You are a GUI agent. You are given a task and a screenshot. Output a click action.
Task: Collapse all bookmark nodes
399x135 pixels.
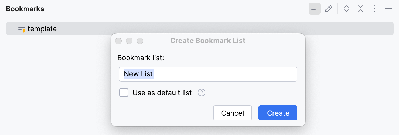click(360, 9)
